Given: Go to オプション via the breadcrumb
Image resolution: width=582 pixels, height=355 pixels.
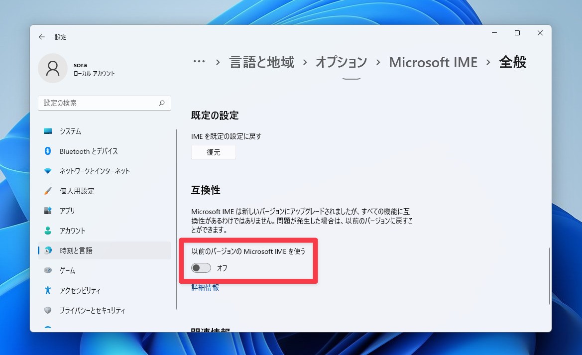Looking at the screenshot, I should point(341,62).
